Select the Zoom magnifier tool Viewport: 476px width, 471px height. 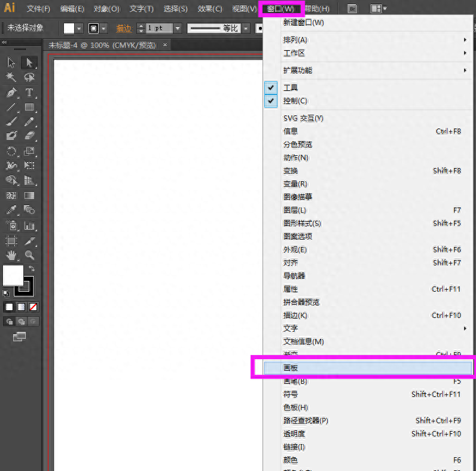pos(29,255)
